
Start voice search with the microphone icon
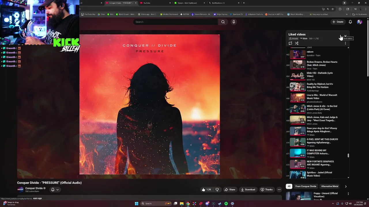[x=234, y=22]
